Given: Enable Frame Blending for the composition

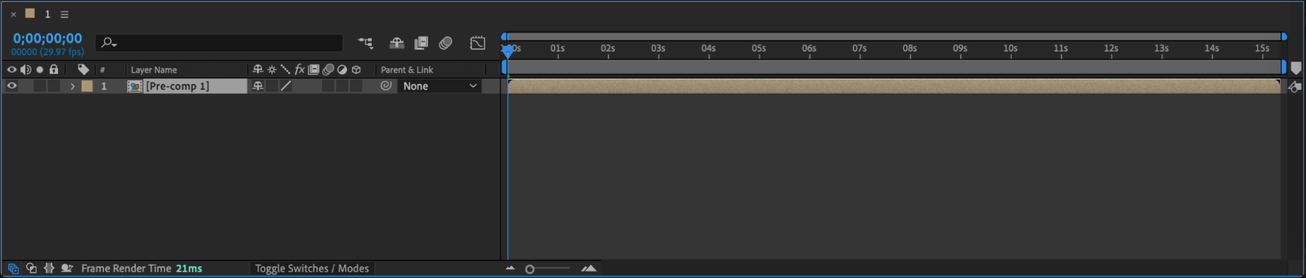Looking at the screenshot, I should [x=421, y=43].
